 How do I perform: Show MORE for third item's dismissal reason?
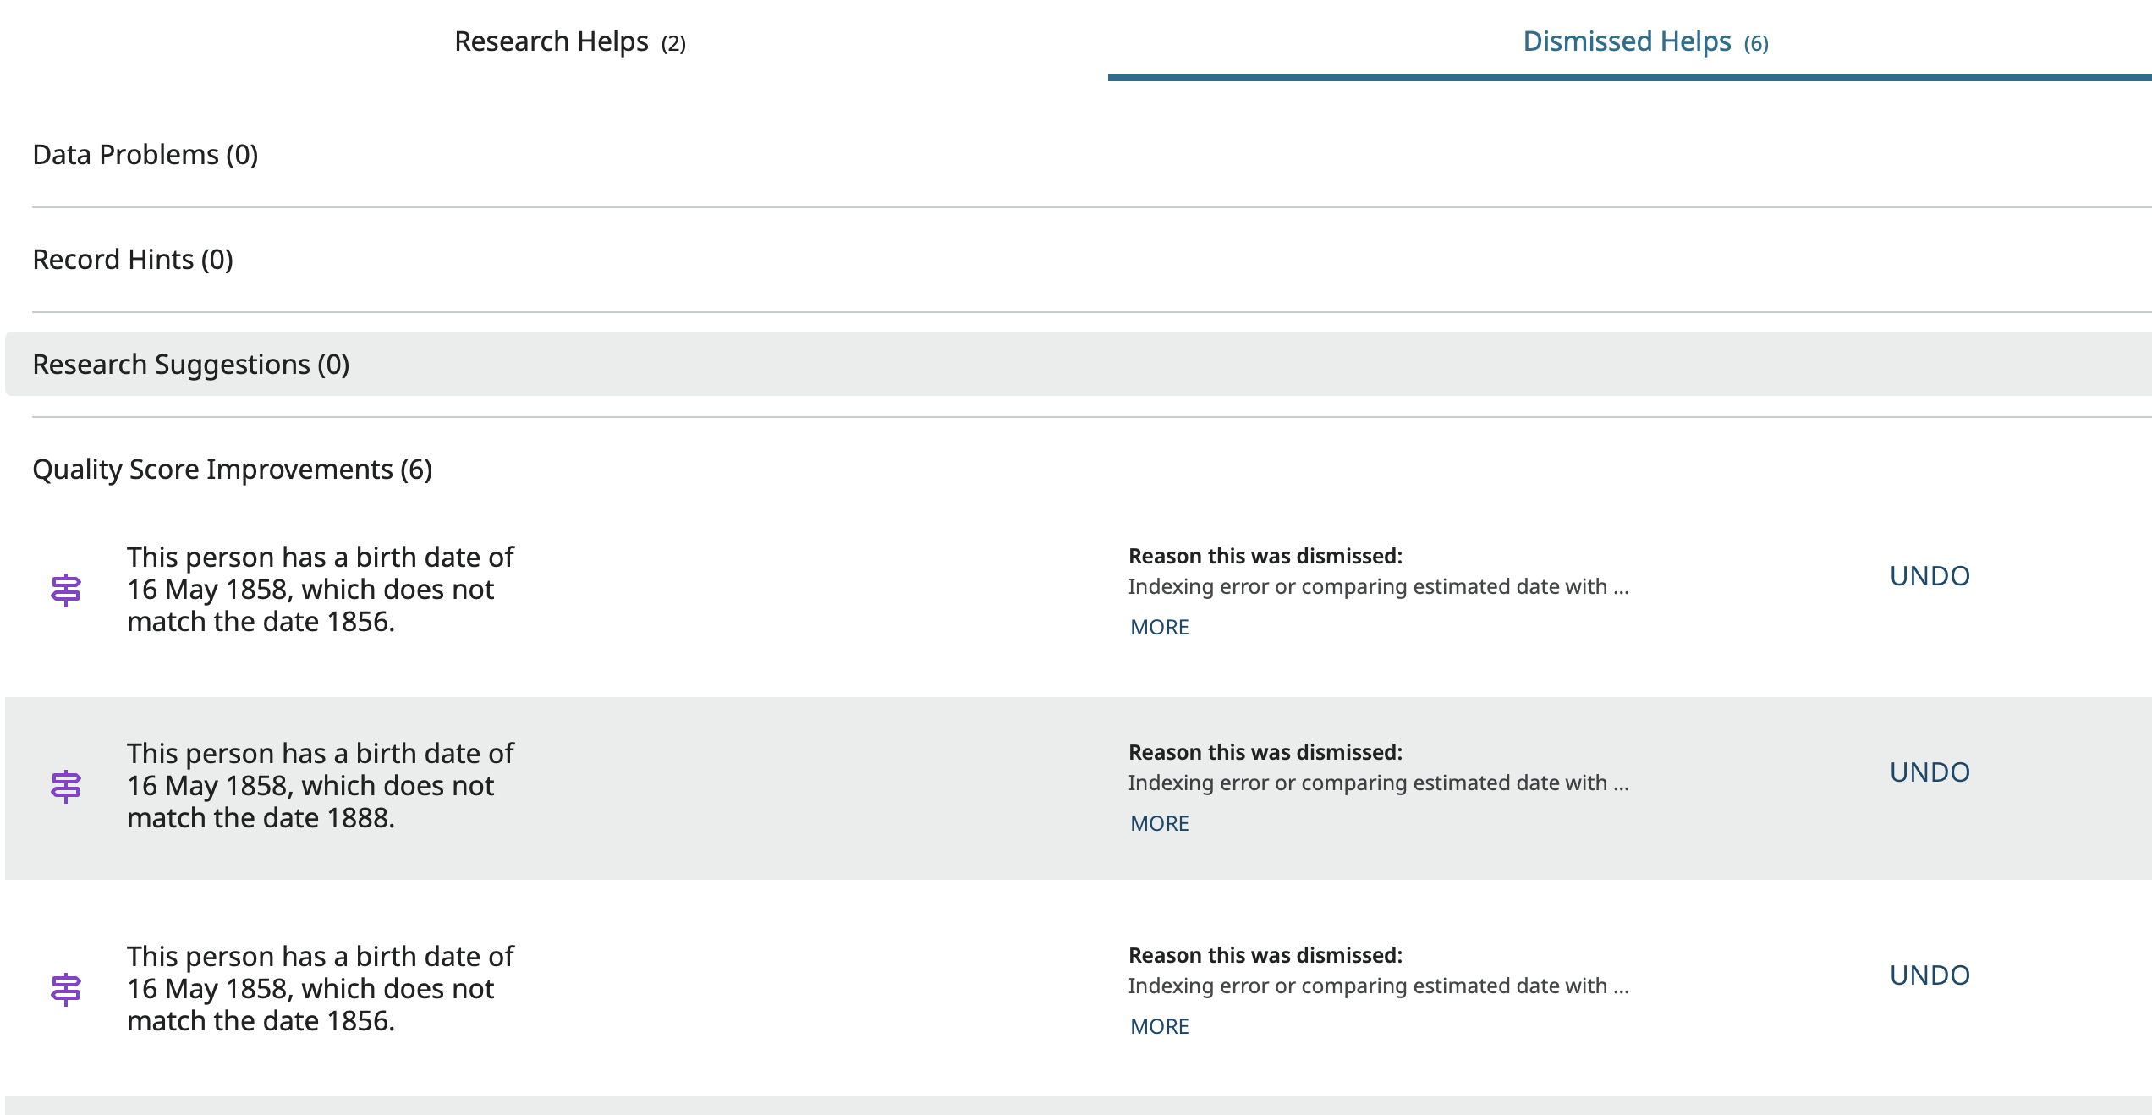click(x=1160, y=1027)
